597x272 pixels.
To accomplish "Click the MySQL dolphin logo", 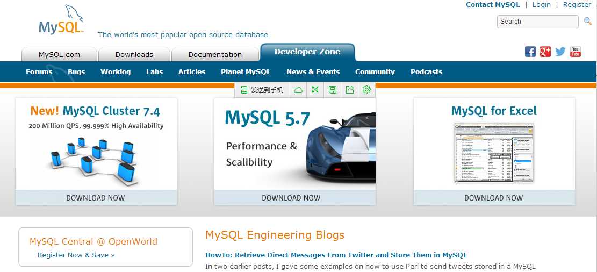I will (x=61, y=19).
